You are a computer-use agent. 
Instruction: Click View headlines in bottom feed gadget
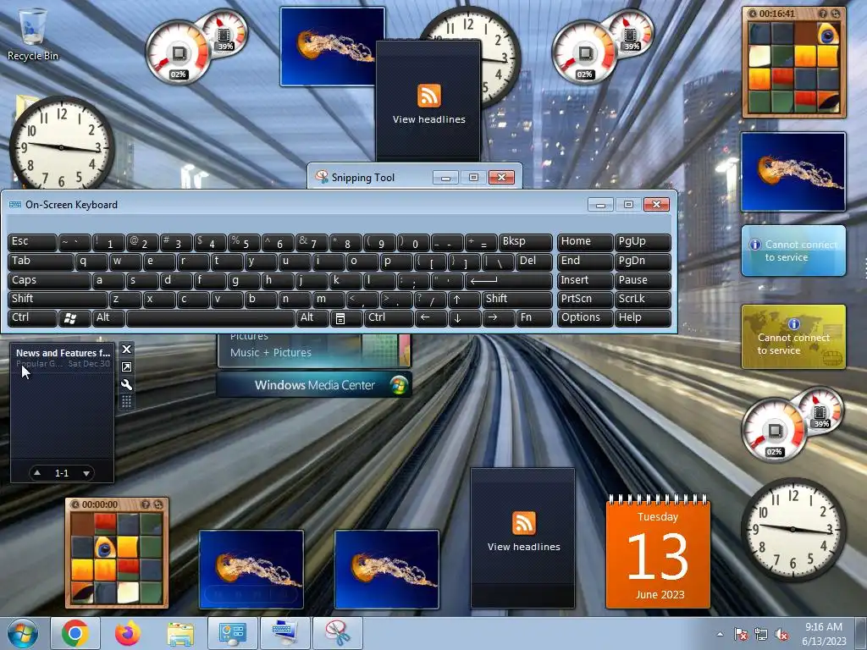tap(523, 547)
